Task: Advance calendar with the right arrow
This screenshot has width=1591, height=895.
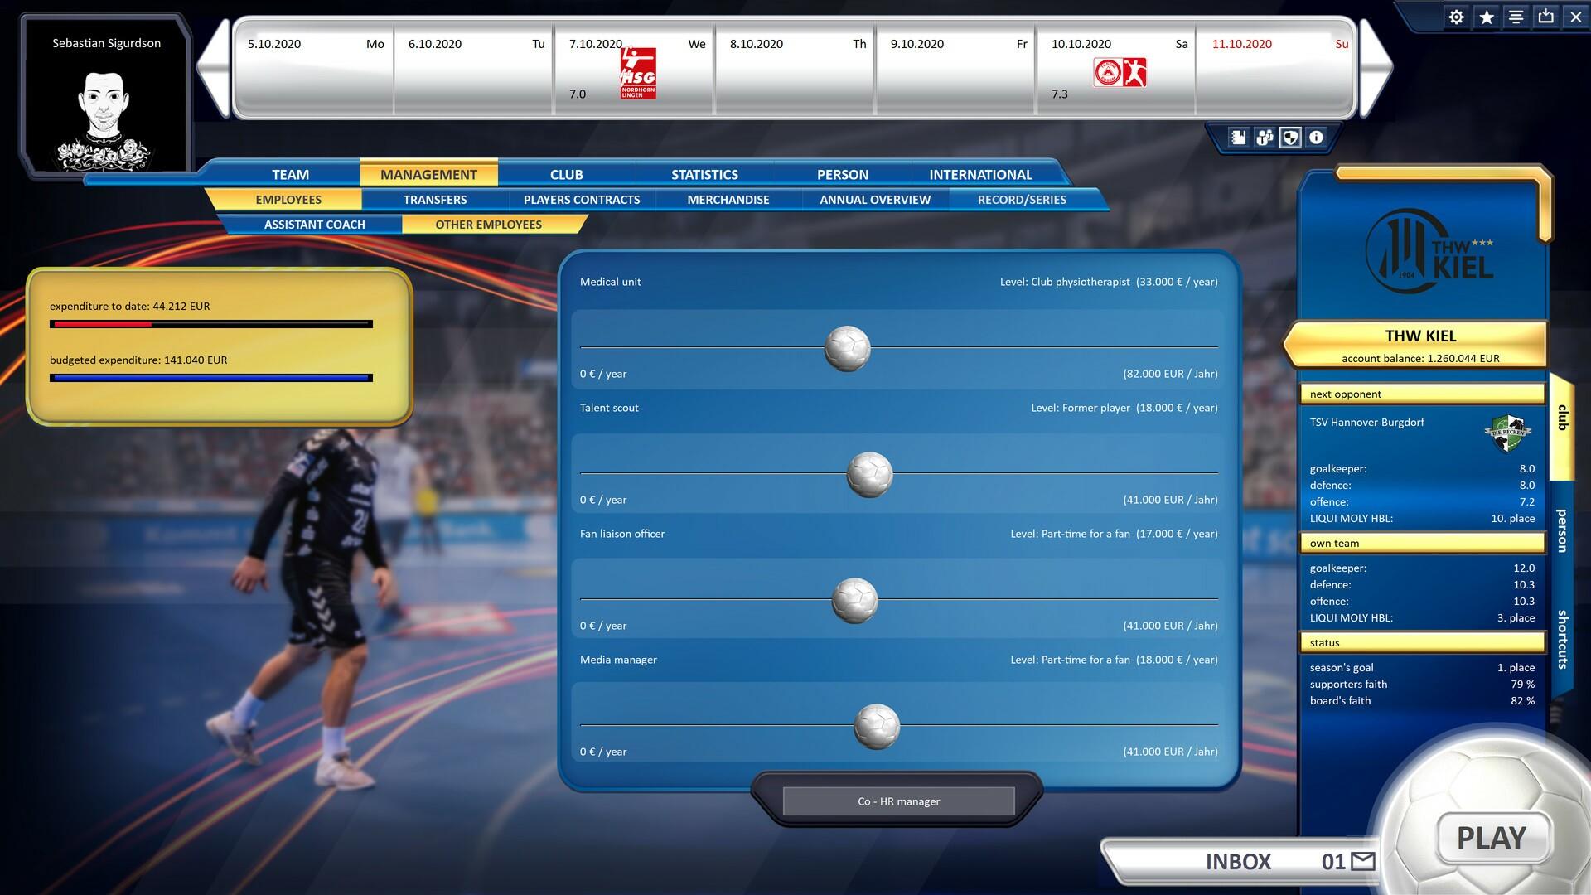Action: 1376,69
